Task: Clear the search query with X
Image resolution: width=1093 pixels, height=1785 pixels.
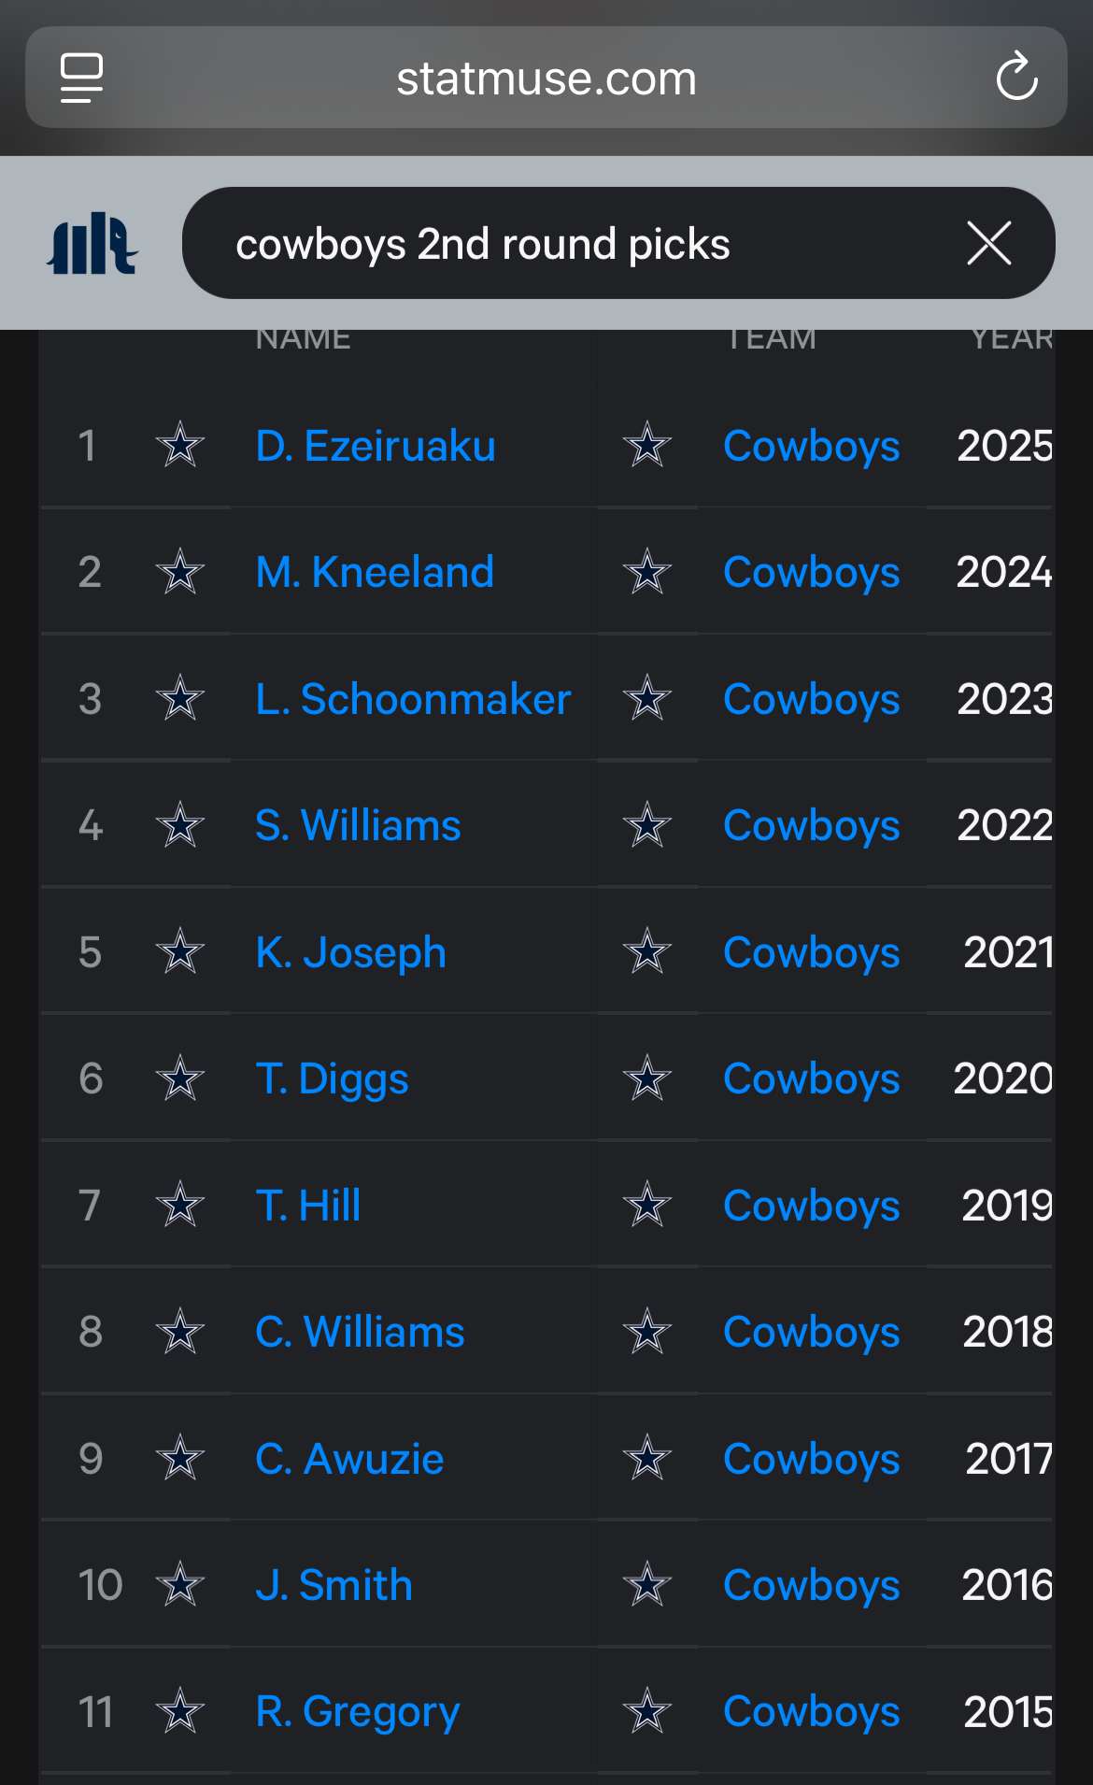Action: click(988, 244)
